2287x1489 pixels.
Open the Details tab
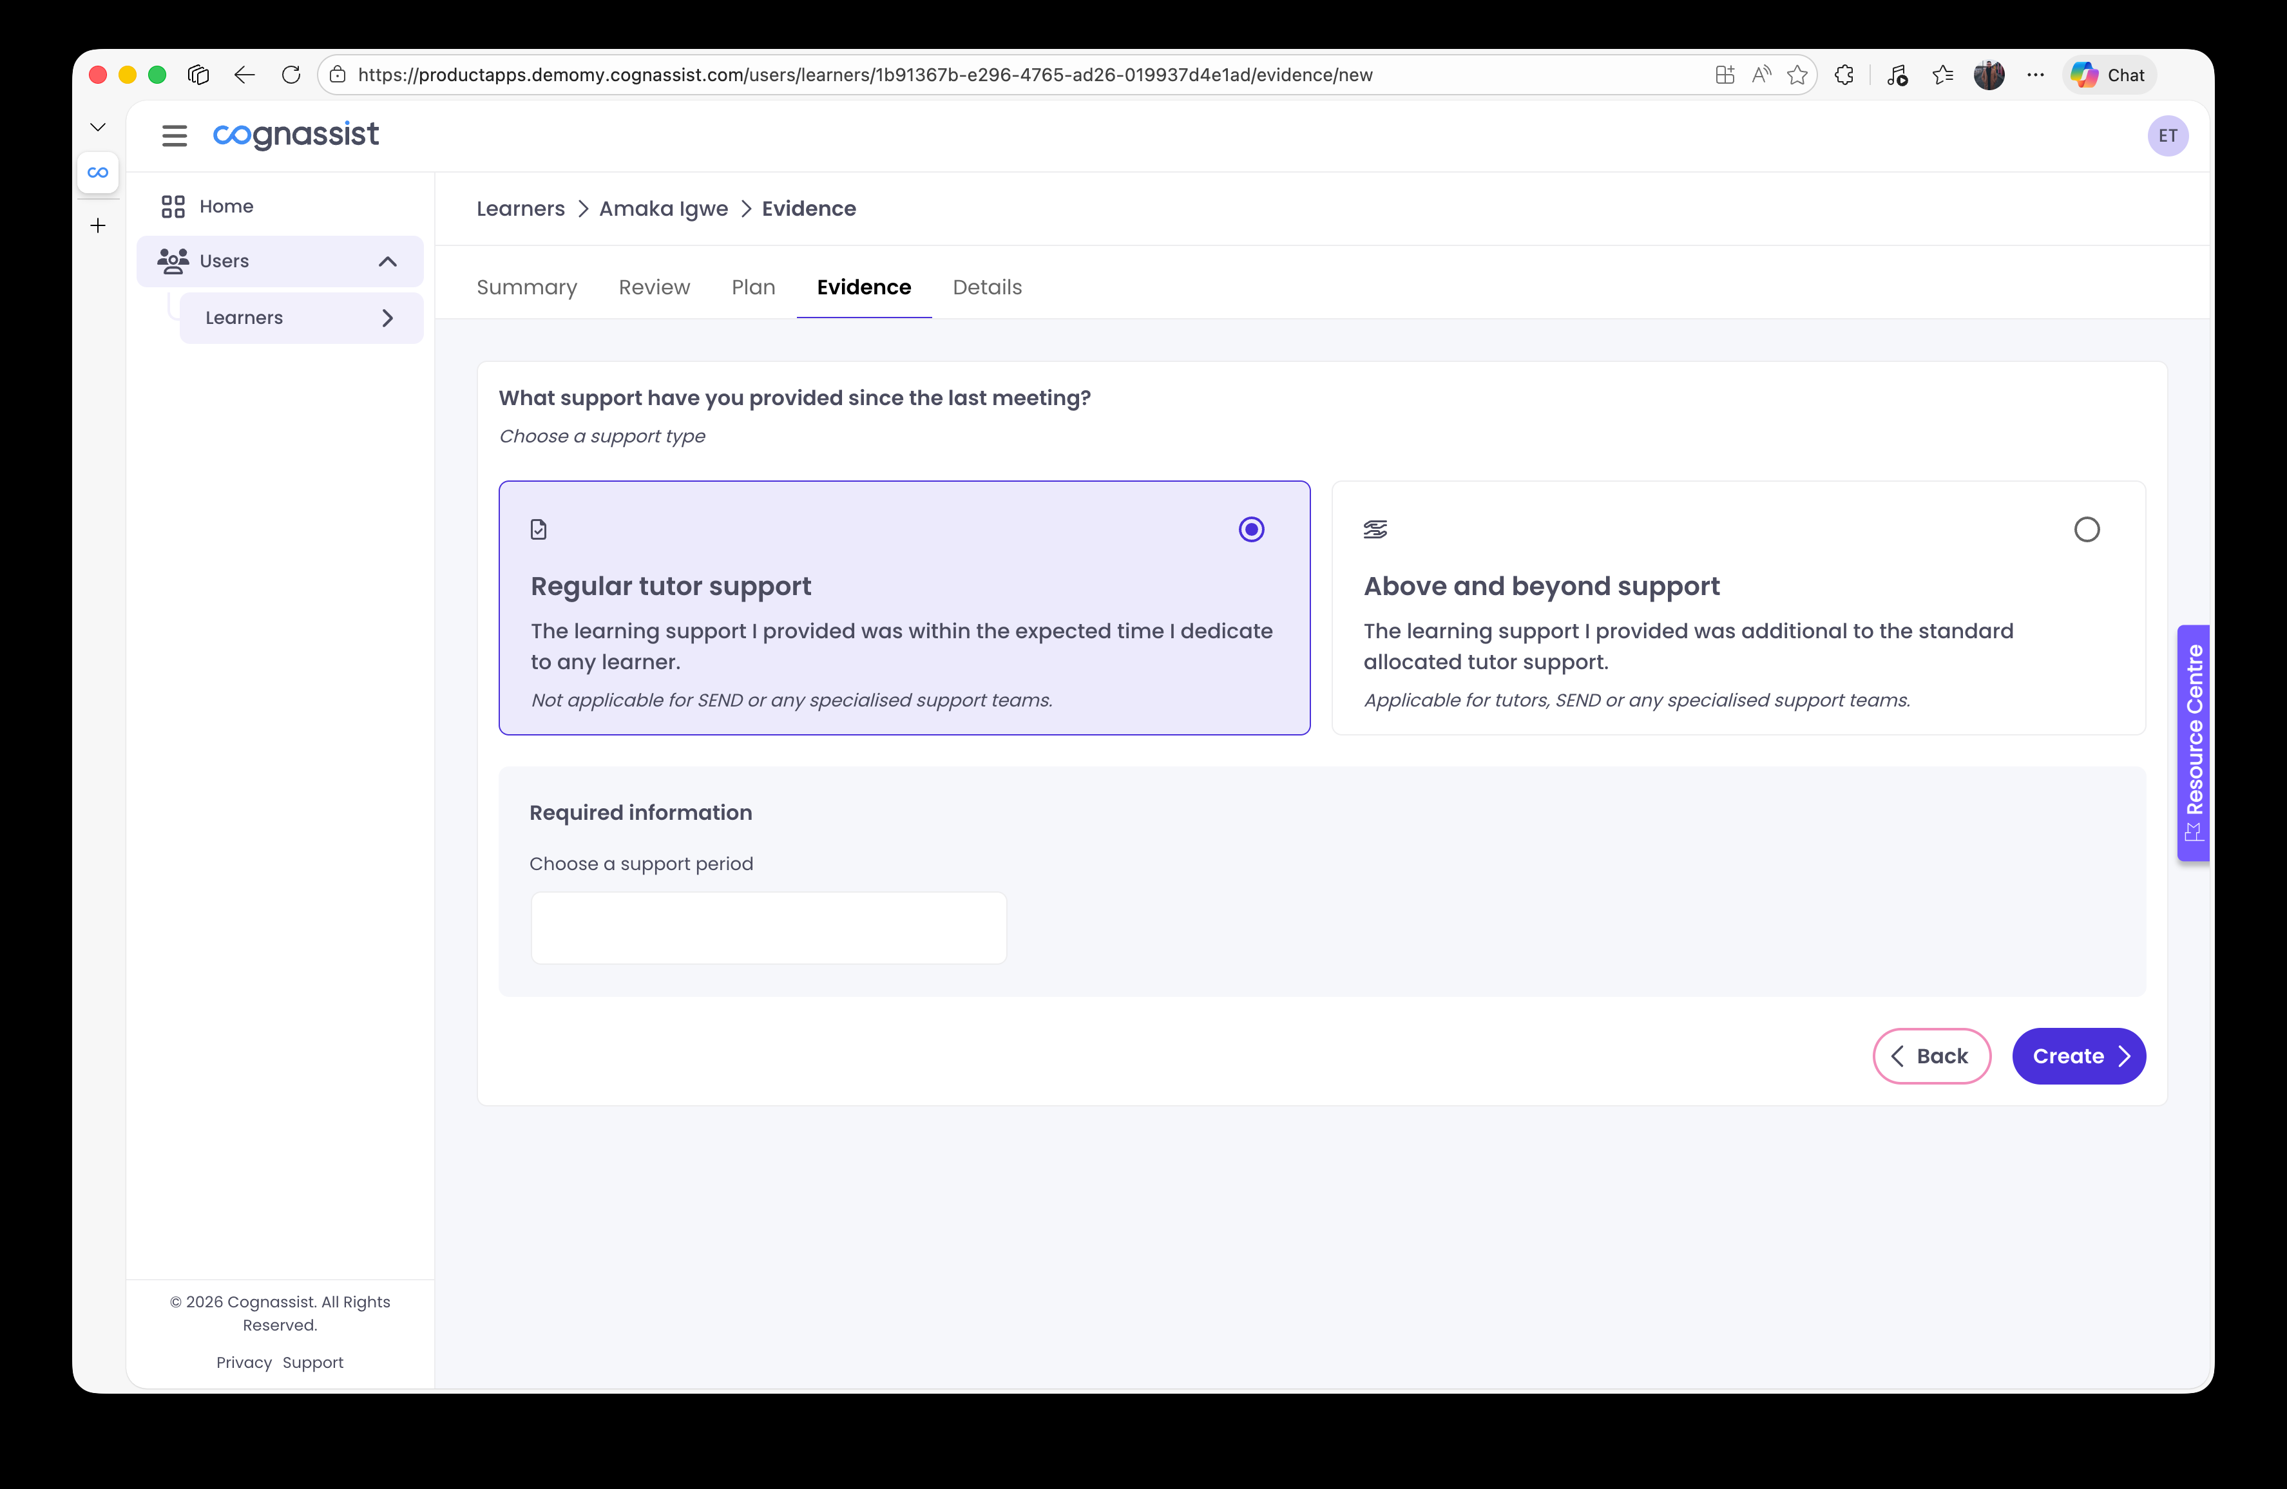(x=987, y=287)
